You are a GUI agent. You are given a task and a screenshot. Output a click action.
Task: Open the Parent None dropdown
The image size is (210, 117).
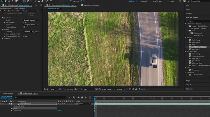click(x=85, y=104)
